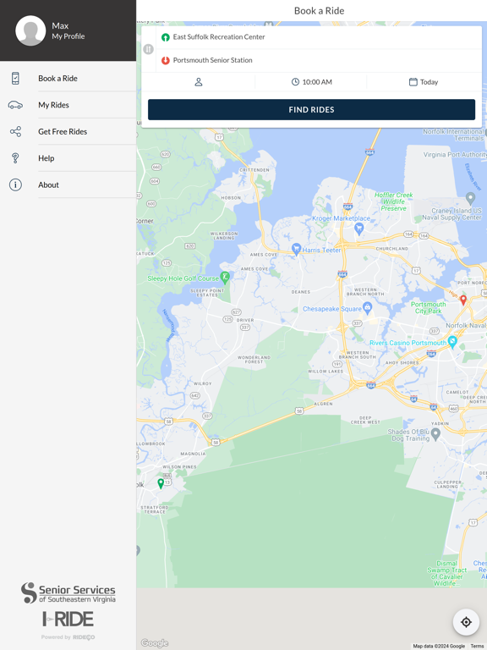Click the I-RIDE logo
Screen dimensions: 487x650
click(x=68, y=619)
